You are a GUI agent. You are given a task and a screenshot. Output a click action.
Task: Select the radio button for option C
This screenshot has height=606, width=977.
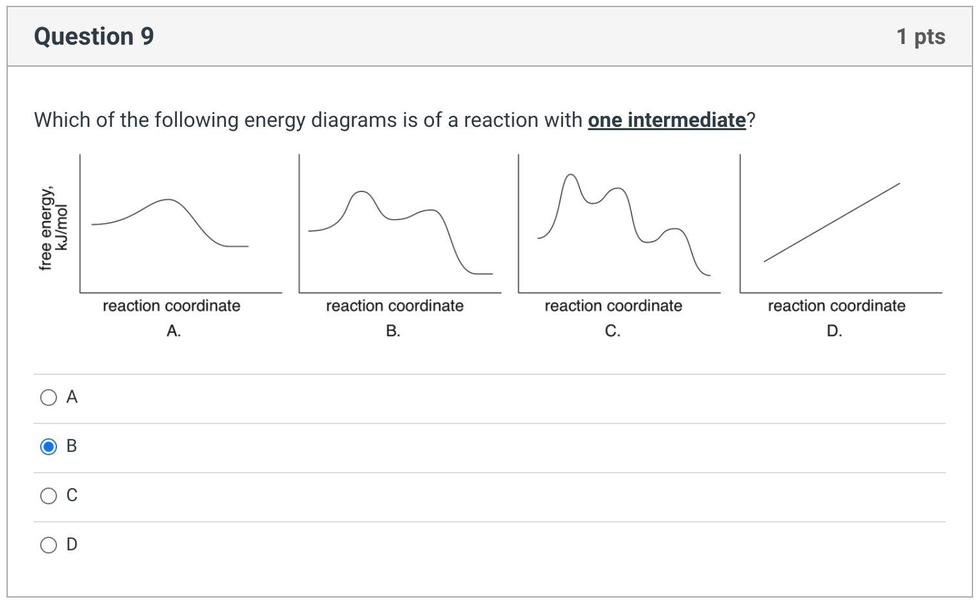[49, 495]
